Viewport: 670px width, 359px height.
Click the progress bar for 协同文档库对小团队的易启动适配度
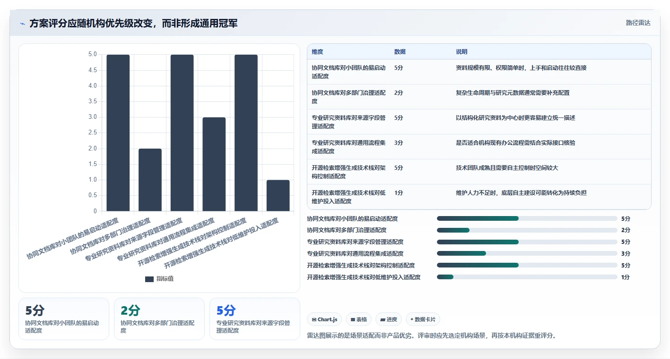[x=527, y=218]
